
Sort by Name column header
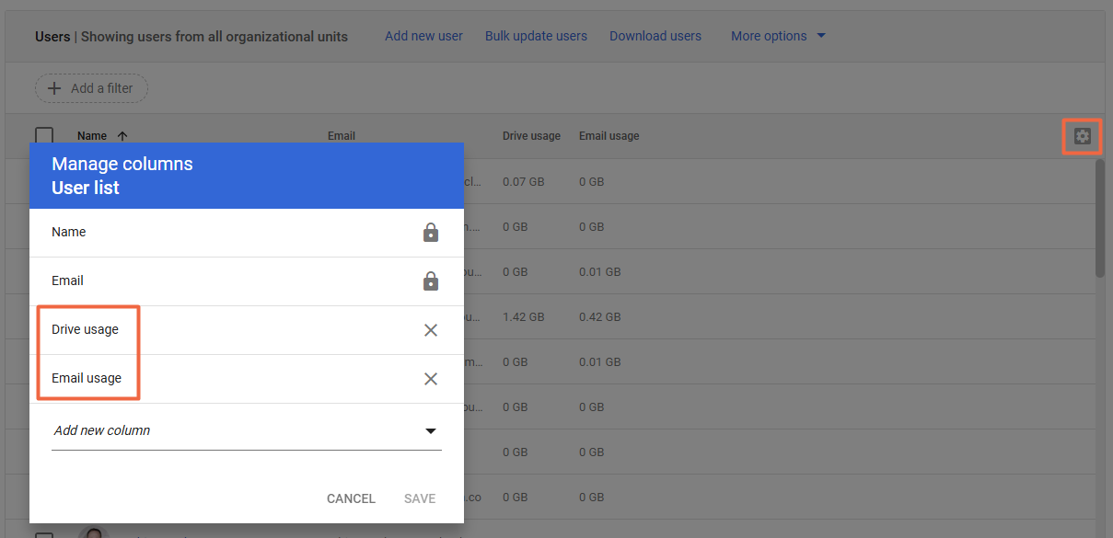(x=92, y=136)
